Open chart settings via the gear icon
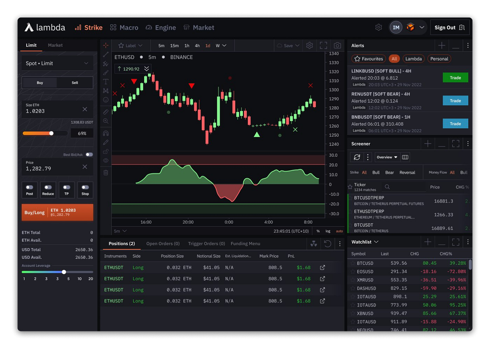The image size is (490, 349). coord(309,45)
